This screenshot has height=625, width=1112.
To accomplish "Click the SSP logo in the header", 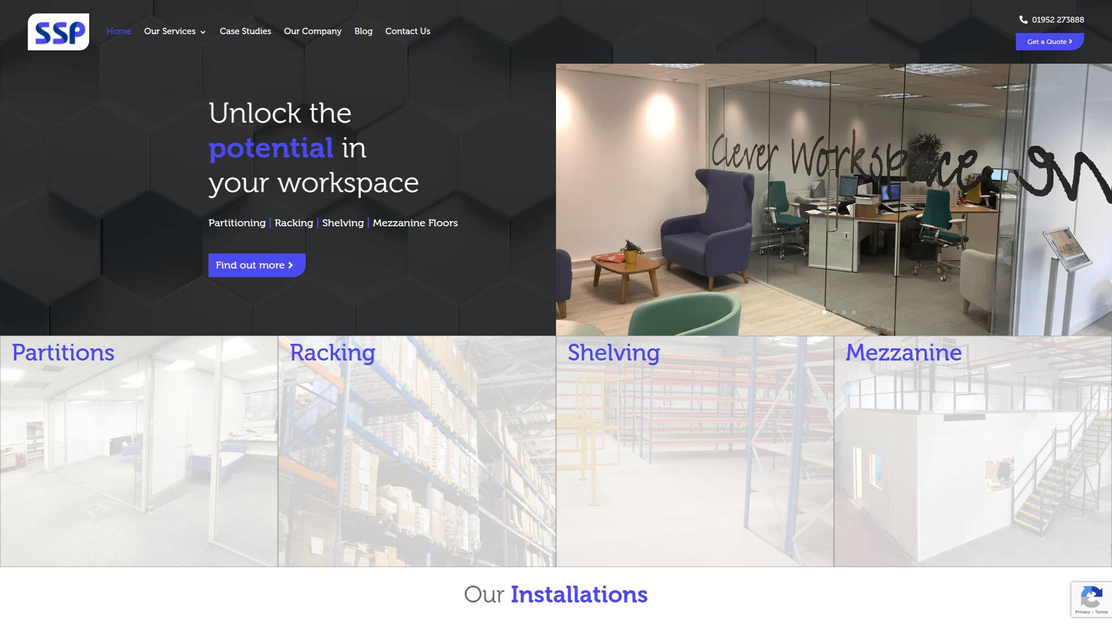I will 58,32.
